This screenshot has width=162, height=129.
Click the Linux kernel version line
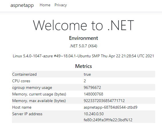coord(83,56)
